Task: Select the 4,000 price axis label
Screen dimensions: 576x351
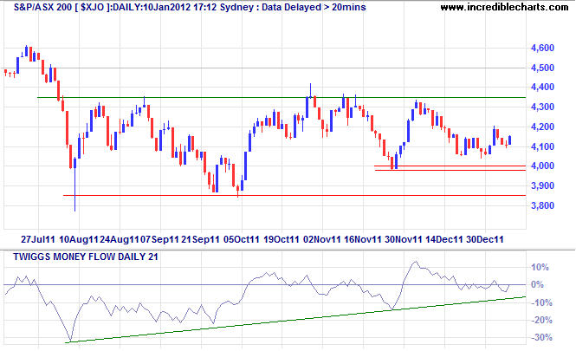Action: coord(542,166)
